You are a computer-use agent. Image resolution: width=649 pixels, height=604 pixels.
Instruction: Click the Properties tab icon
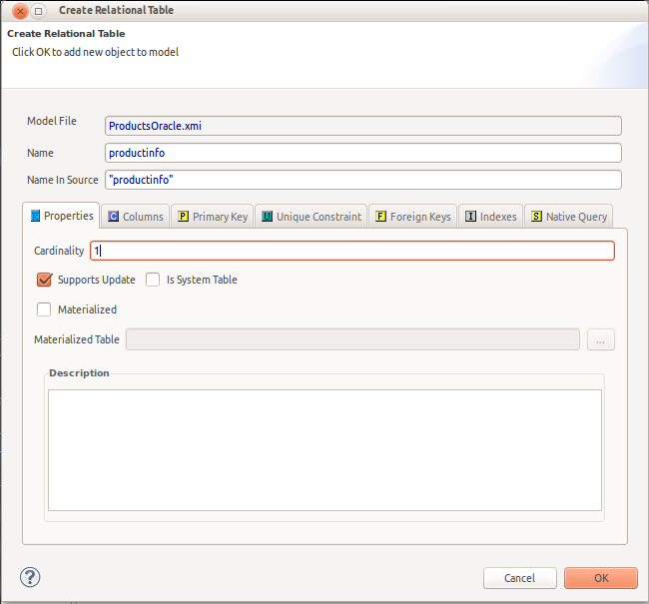(36, 216)
